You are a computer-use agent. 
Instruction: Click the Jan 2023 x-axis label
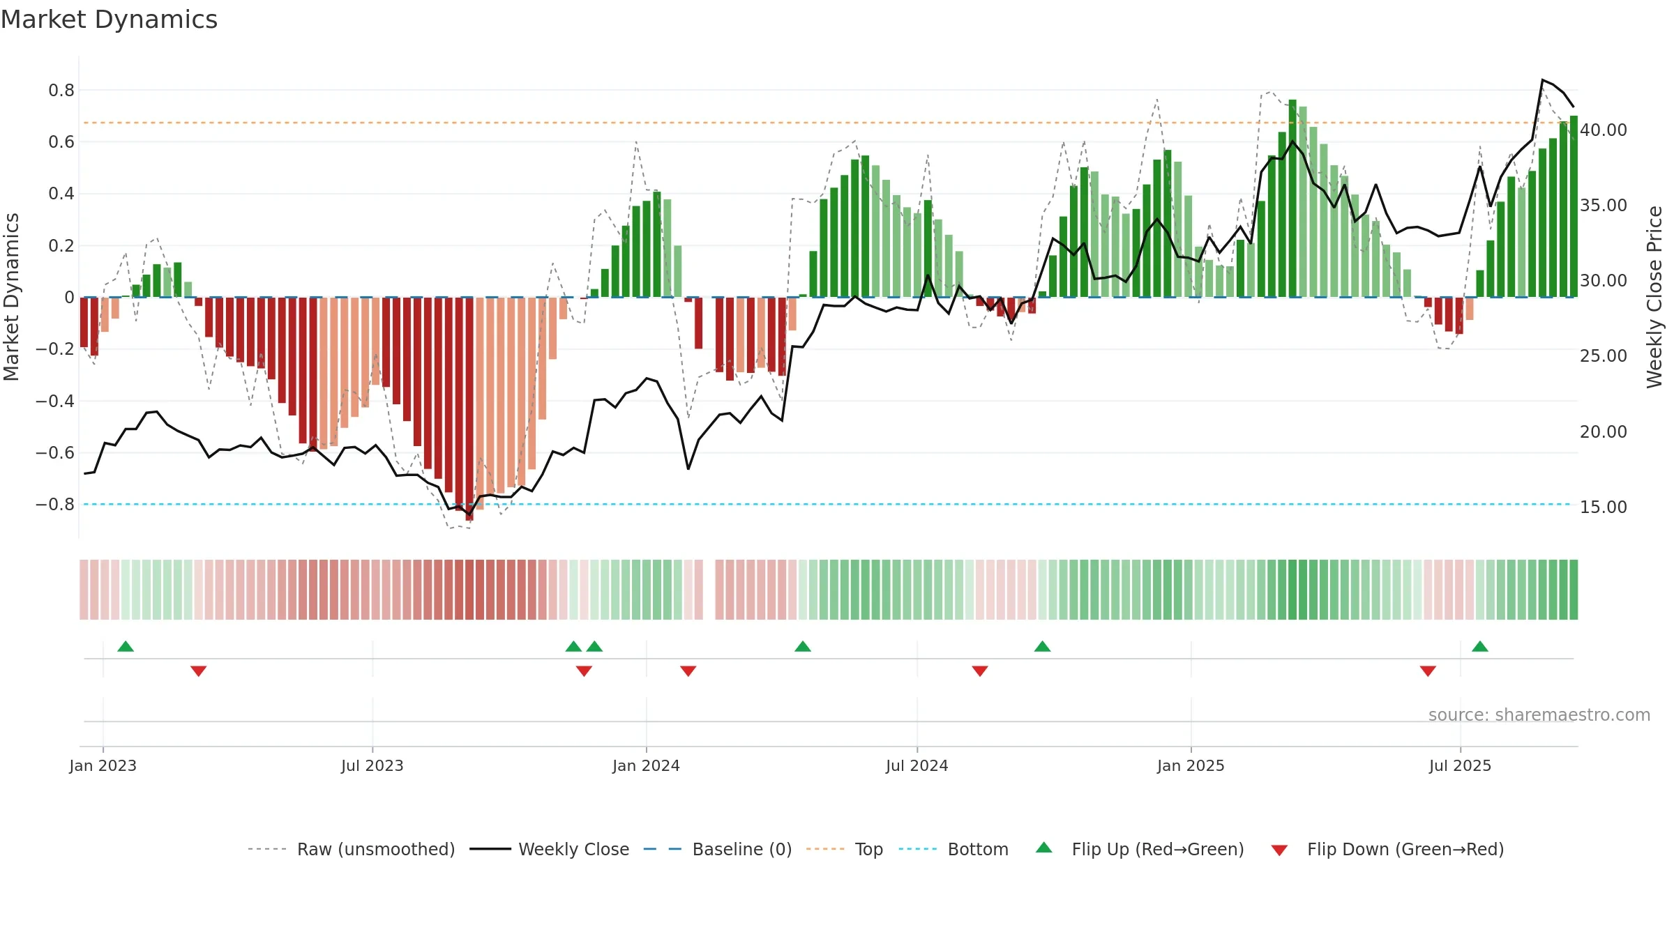[103, 765]
